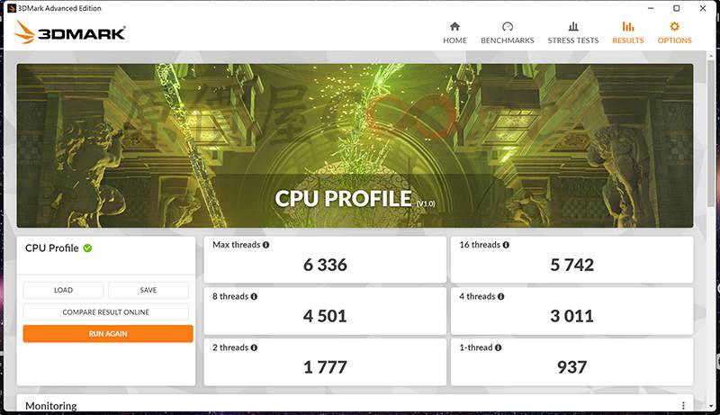Click the info icon beside 1-thread
This screenshot has height=415, width=720.
pyautogui.click(x=499, y=347)
